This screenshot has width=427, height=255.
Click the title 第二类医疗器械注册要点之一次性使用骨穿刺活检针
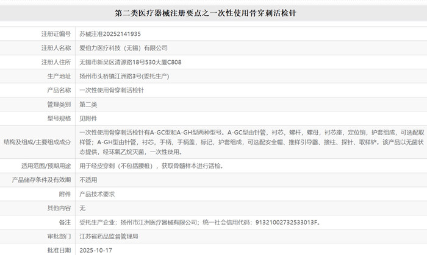206,13
